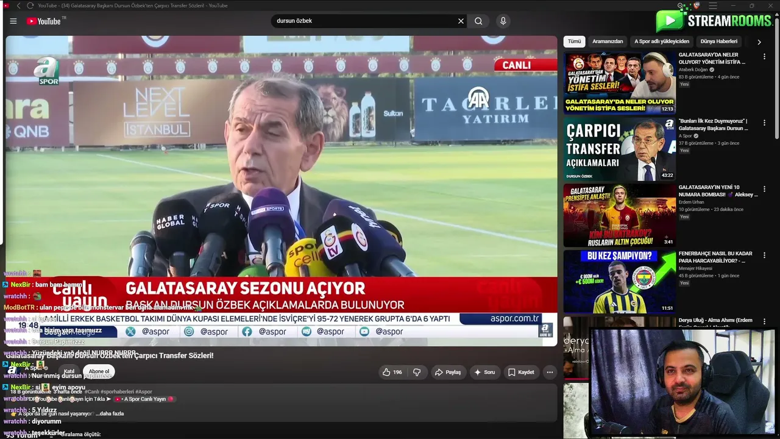Click the '#sporhaberleri' hashtag
The height and width of the screenshot is (439, 780).
tap(118, 391)
